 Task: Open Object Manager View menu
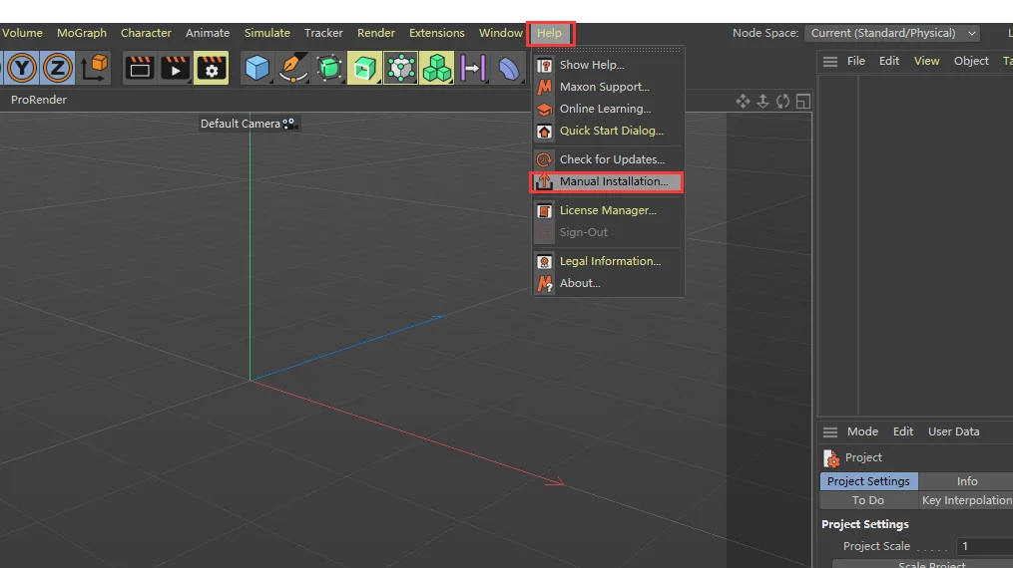pos(926,61)
